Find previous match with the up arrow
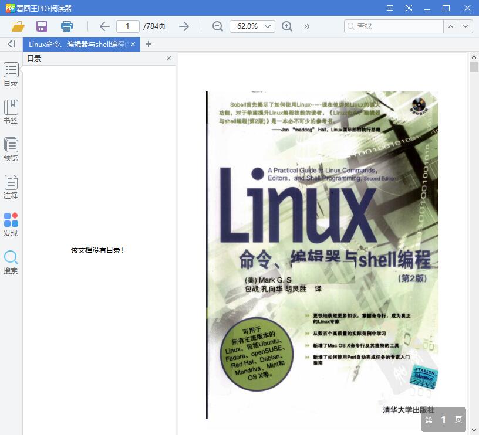 tap(451, 26)
